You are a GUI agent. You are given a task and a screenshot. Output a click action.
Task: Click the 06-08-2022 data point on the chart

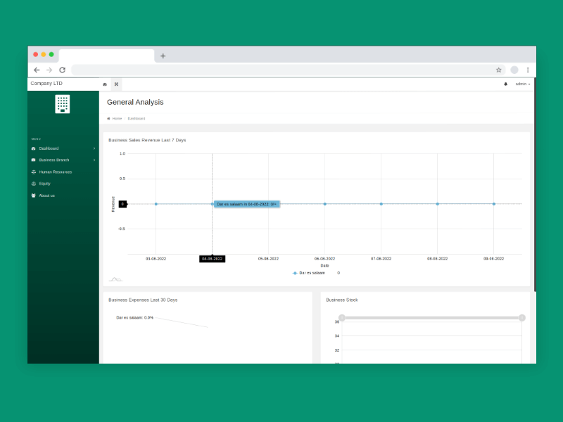324,204
